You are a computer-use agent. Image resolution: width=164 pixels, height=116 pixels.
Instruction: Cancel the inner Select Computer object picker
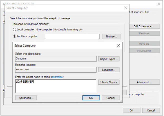(x=110, y=98)
